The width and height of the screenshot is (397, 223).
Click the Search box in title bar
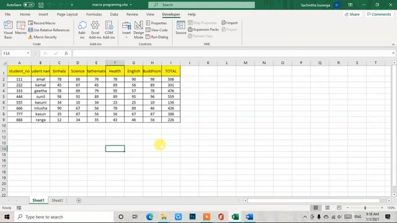click(202, 5)
